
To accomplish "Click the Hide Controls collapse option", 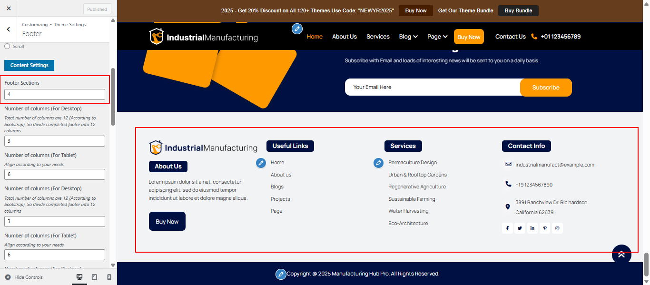I will (24, 277).
